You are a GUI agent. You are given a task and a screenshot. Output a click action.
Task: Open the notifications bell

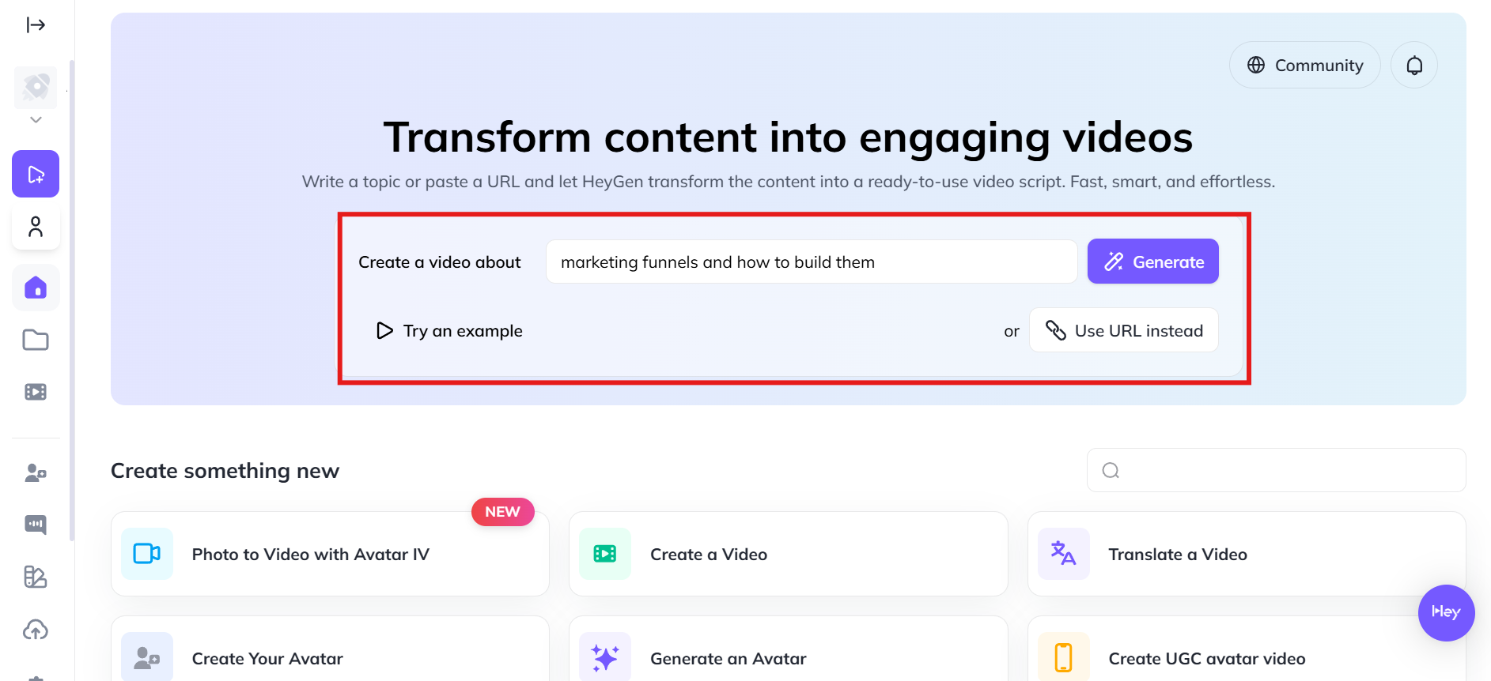tap(1414, 65)
